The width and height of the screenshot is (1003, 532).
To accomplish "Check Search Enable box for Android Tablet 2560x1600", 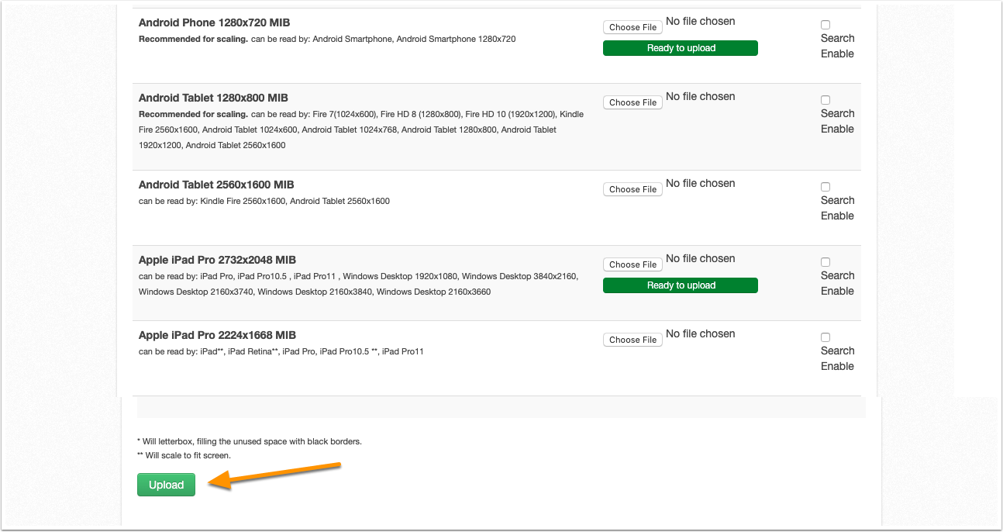I will (825, 187).
